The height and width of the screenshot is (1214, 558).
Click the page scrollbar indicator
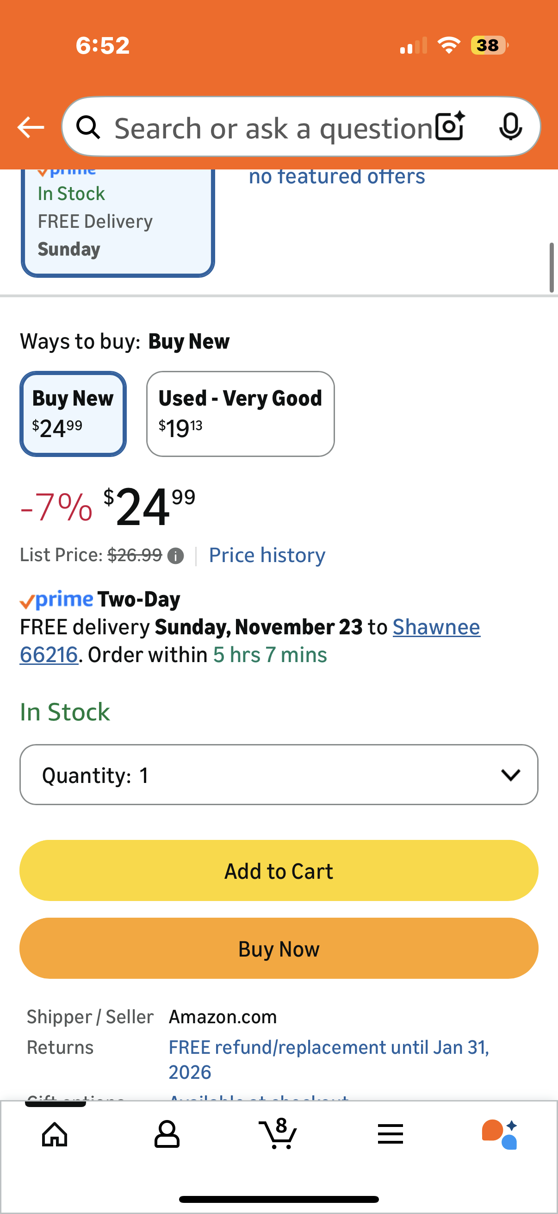pyautogui.click(x=552, y=268)
